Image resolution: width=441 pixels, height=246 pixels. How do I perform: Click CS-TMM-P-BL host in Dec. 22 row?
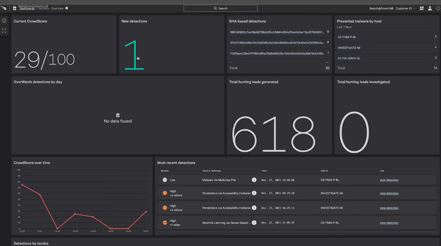click(x=330, y=223)
